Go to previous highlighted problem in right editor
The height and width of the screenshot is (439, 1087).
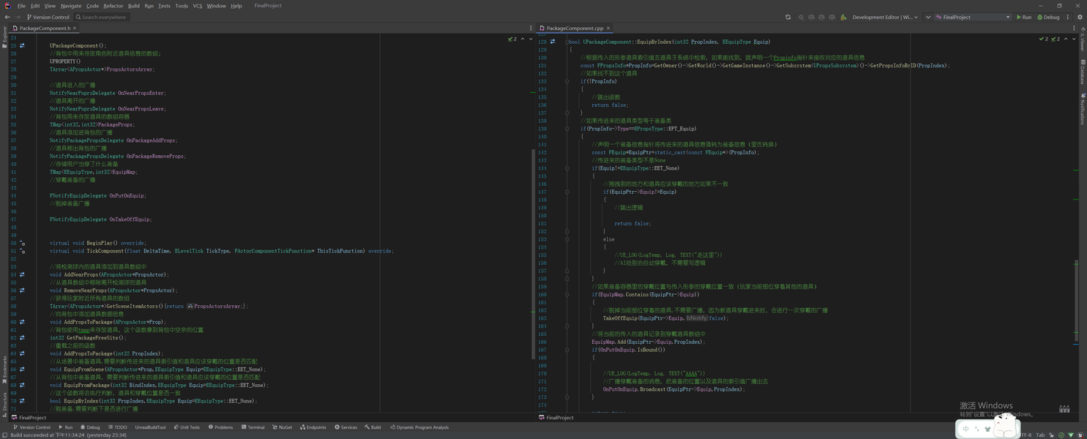tap(1065, 39)
